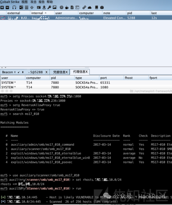The height and width of the screenshot is (205, 172).
Task: Sort sessions by the user column header
Action: click(66, 13)
